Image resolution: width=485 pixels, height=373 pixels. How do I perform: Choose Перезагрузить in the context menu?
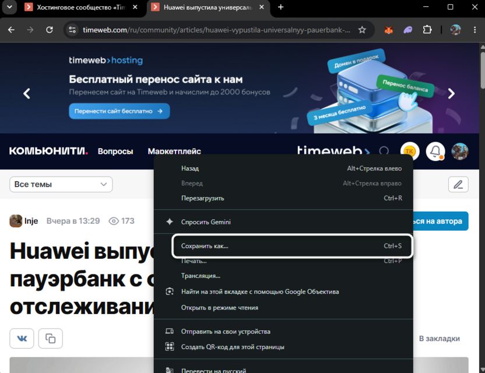click(x=284, y=198)
